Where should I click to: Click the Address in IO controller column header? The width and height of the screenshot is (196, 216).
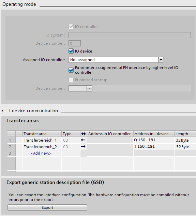click(110, 134)
